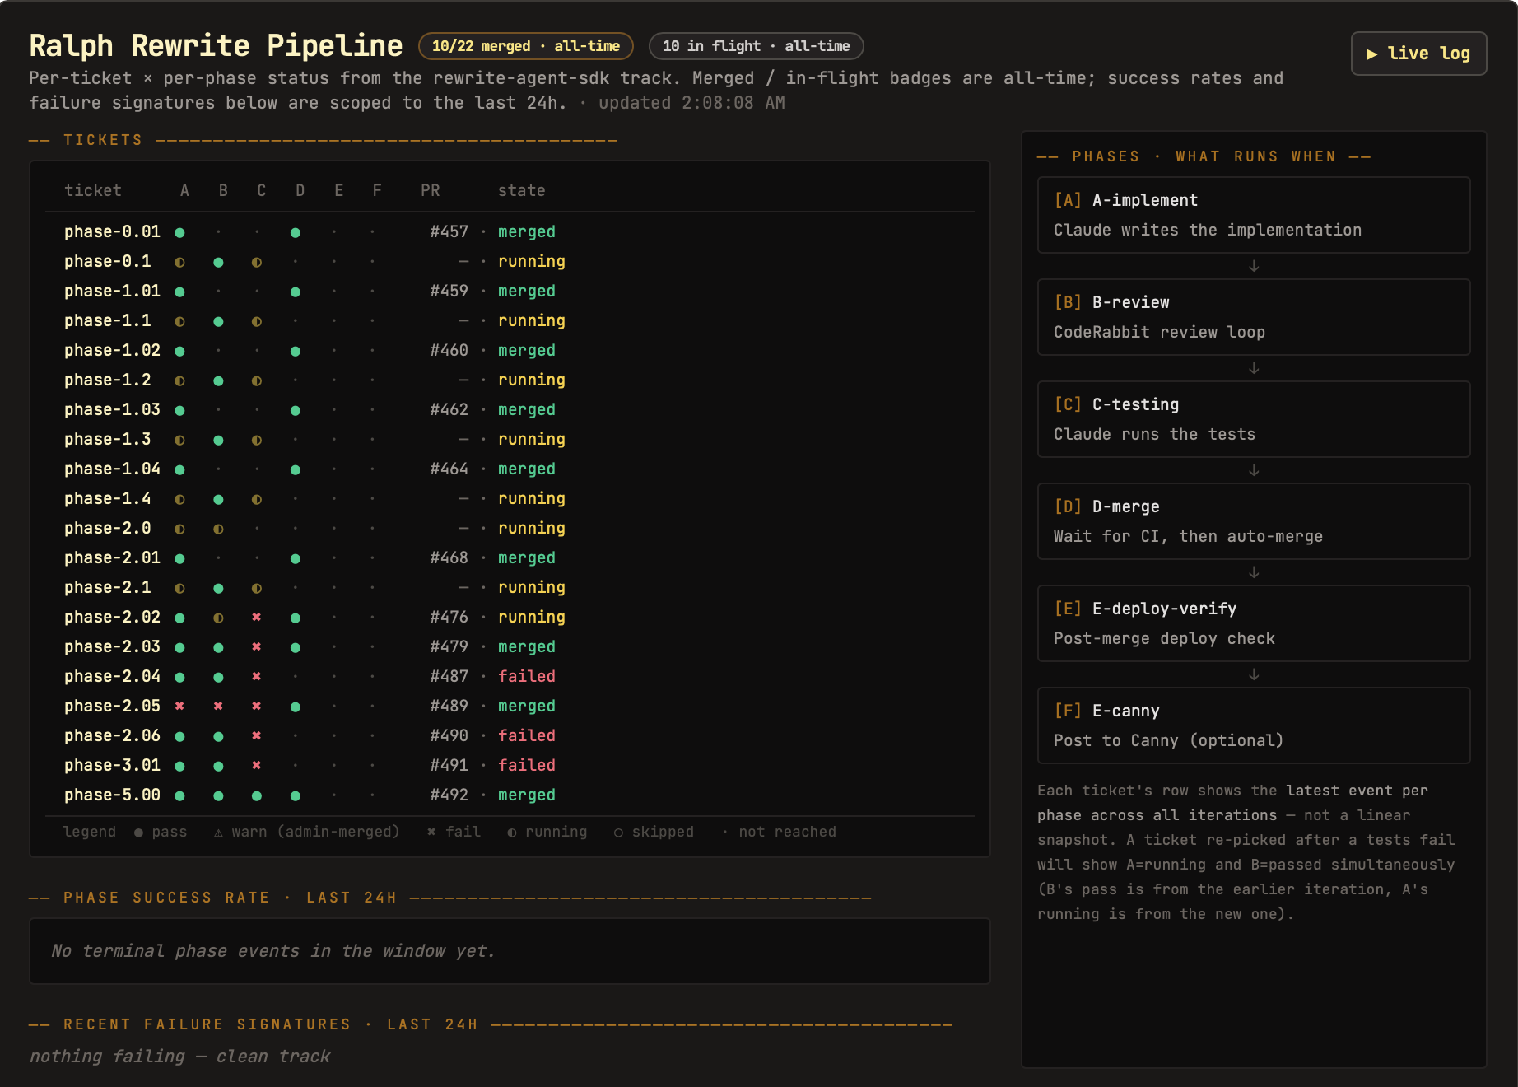Click phase-5.00's D pass status dot
This screenshot has width=1518, height=1087.
tap(296, 795)
